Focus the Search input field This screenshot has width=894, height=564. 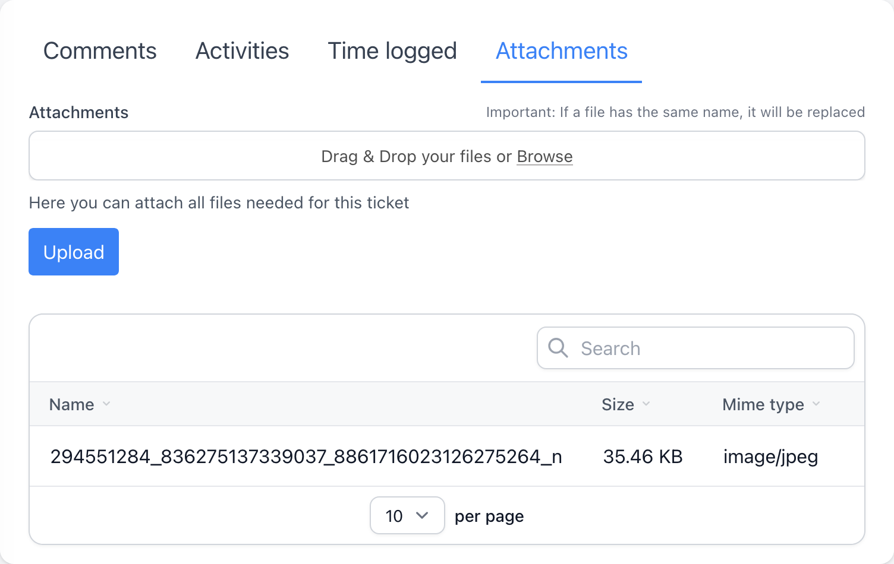coord(707,348)
